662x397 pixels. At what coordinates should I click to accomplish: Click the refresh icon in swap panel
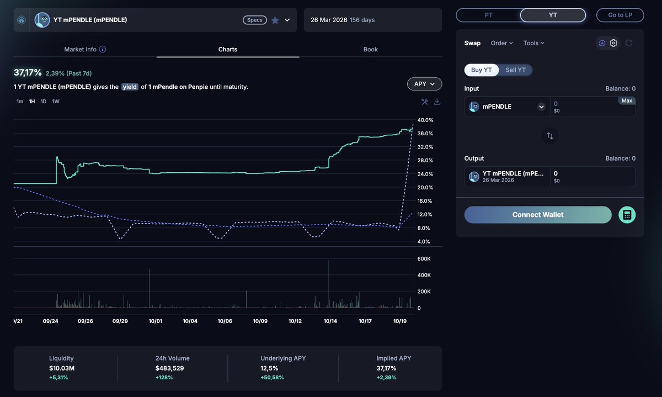pyautogui.click(x=629, y=43)
